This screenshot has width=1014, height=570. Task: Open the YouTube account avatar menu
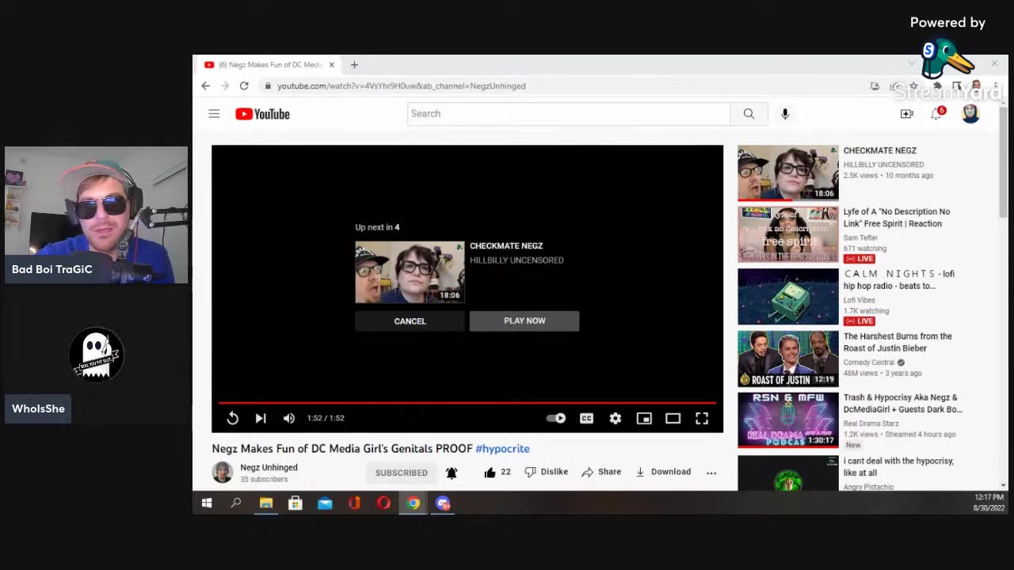pyautogui.click(x=970, y=114)
